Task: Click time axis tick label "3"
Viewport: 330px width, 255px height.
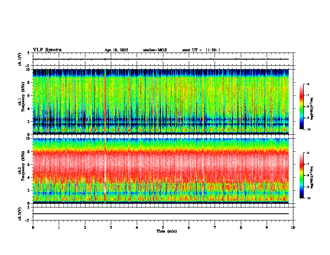Action: (x=111, y=227)
